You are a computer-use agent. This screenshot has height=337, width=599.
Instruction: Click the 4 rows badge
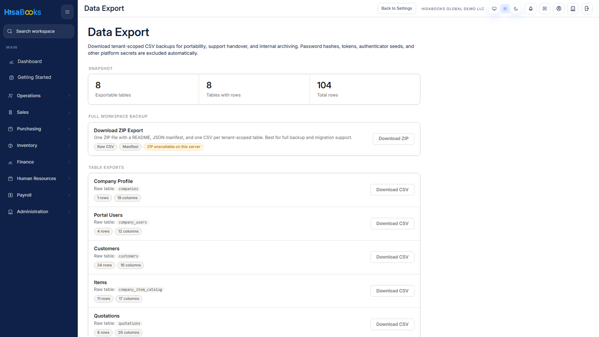coord(103,231)
